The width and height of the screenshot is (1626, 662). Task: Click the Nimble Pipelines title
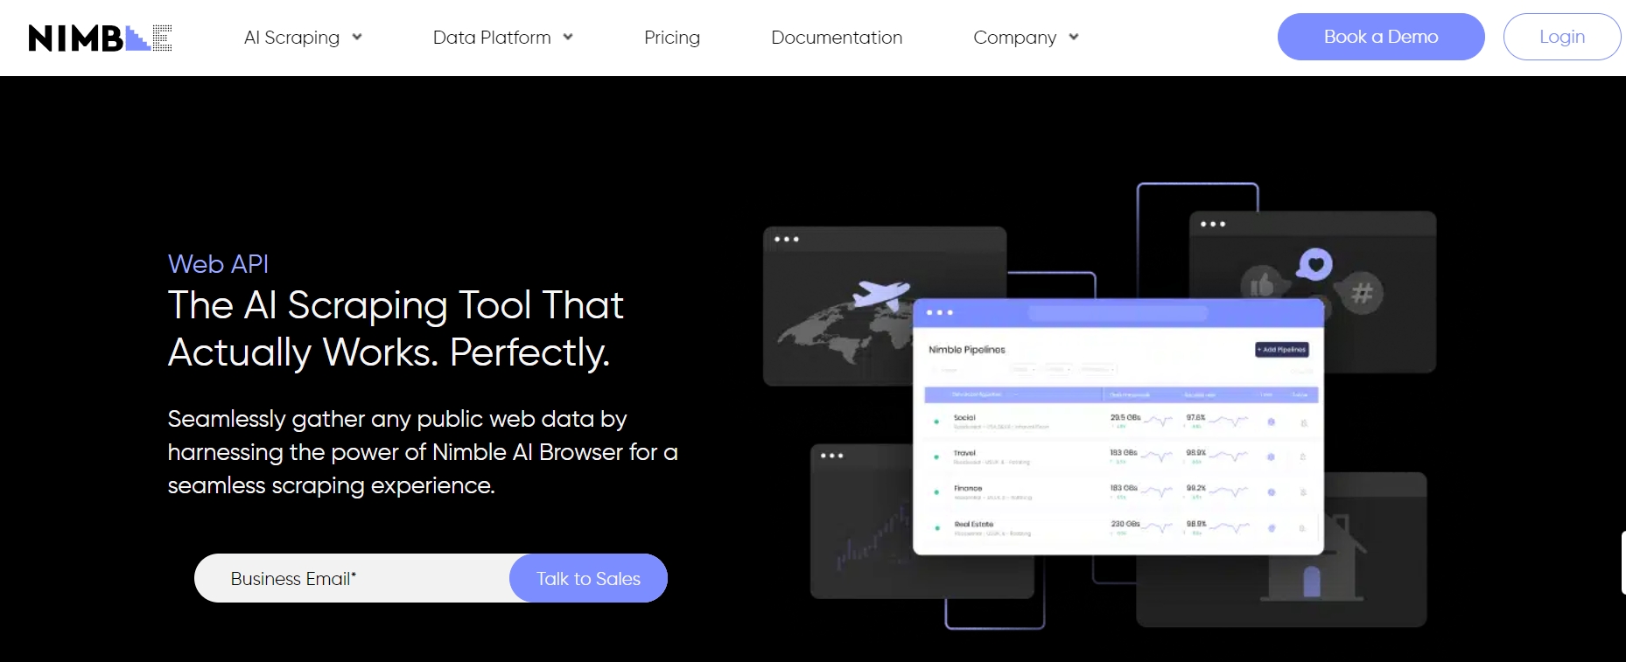tap(967, 350)
